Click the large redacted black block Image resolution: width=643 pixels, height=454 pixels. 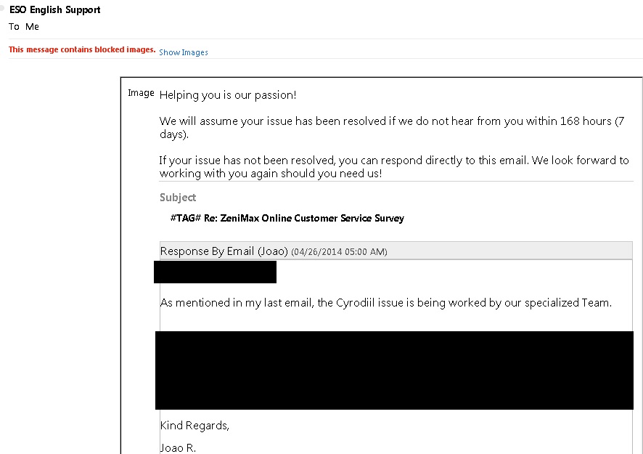click(394, 370)
